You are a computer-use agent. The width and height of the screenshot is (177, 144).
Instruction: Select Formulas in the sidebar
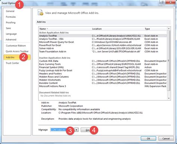pyautogui.click(x=11, y=17)
